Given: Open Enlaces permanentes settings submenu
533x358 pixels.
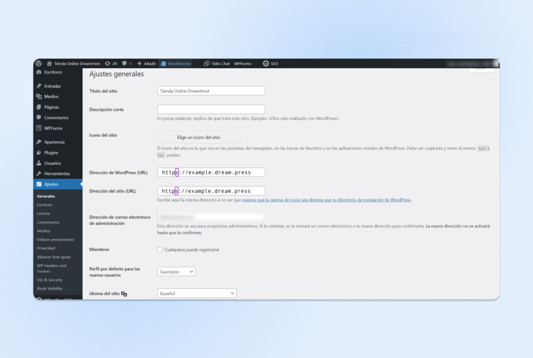Looking at the screenshot, I should 55,239.
